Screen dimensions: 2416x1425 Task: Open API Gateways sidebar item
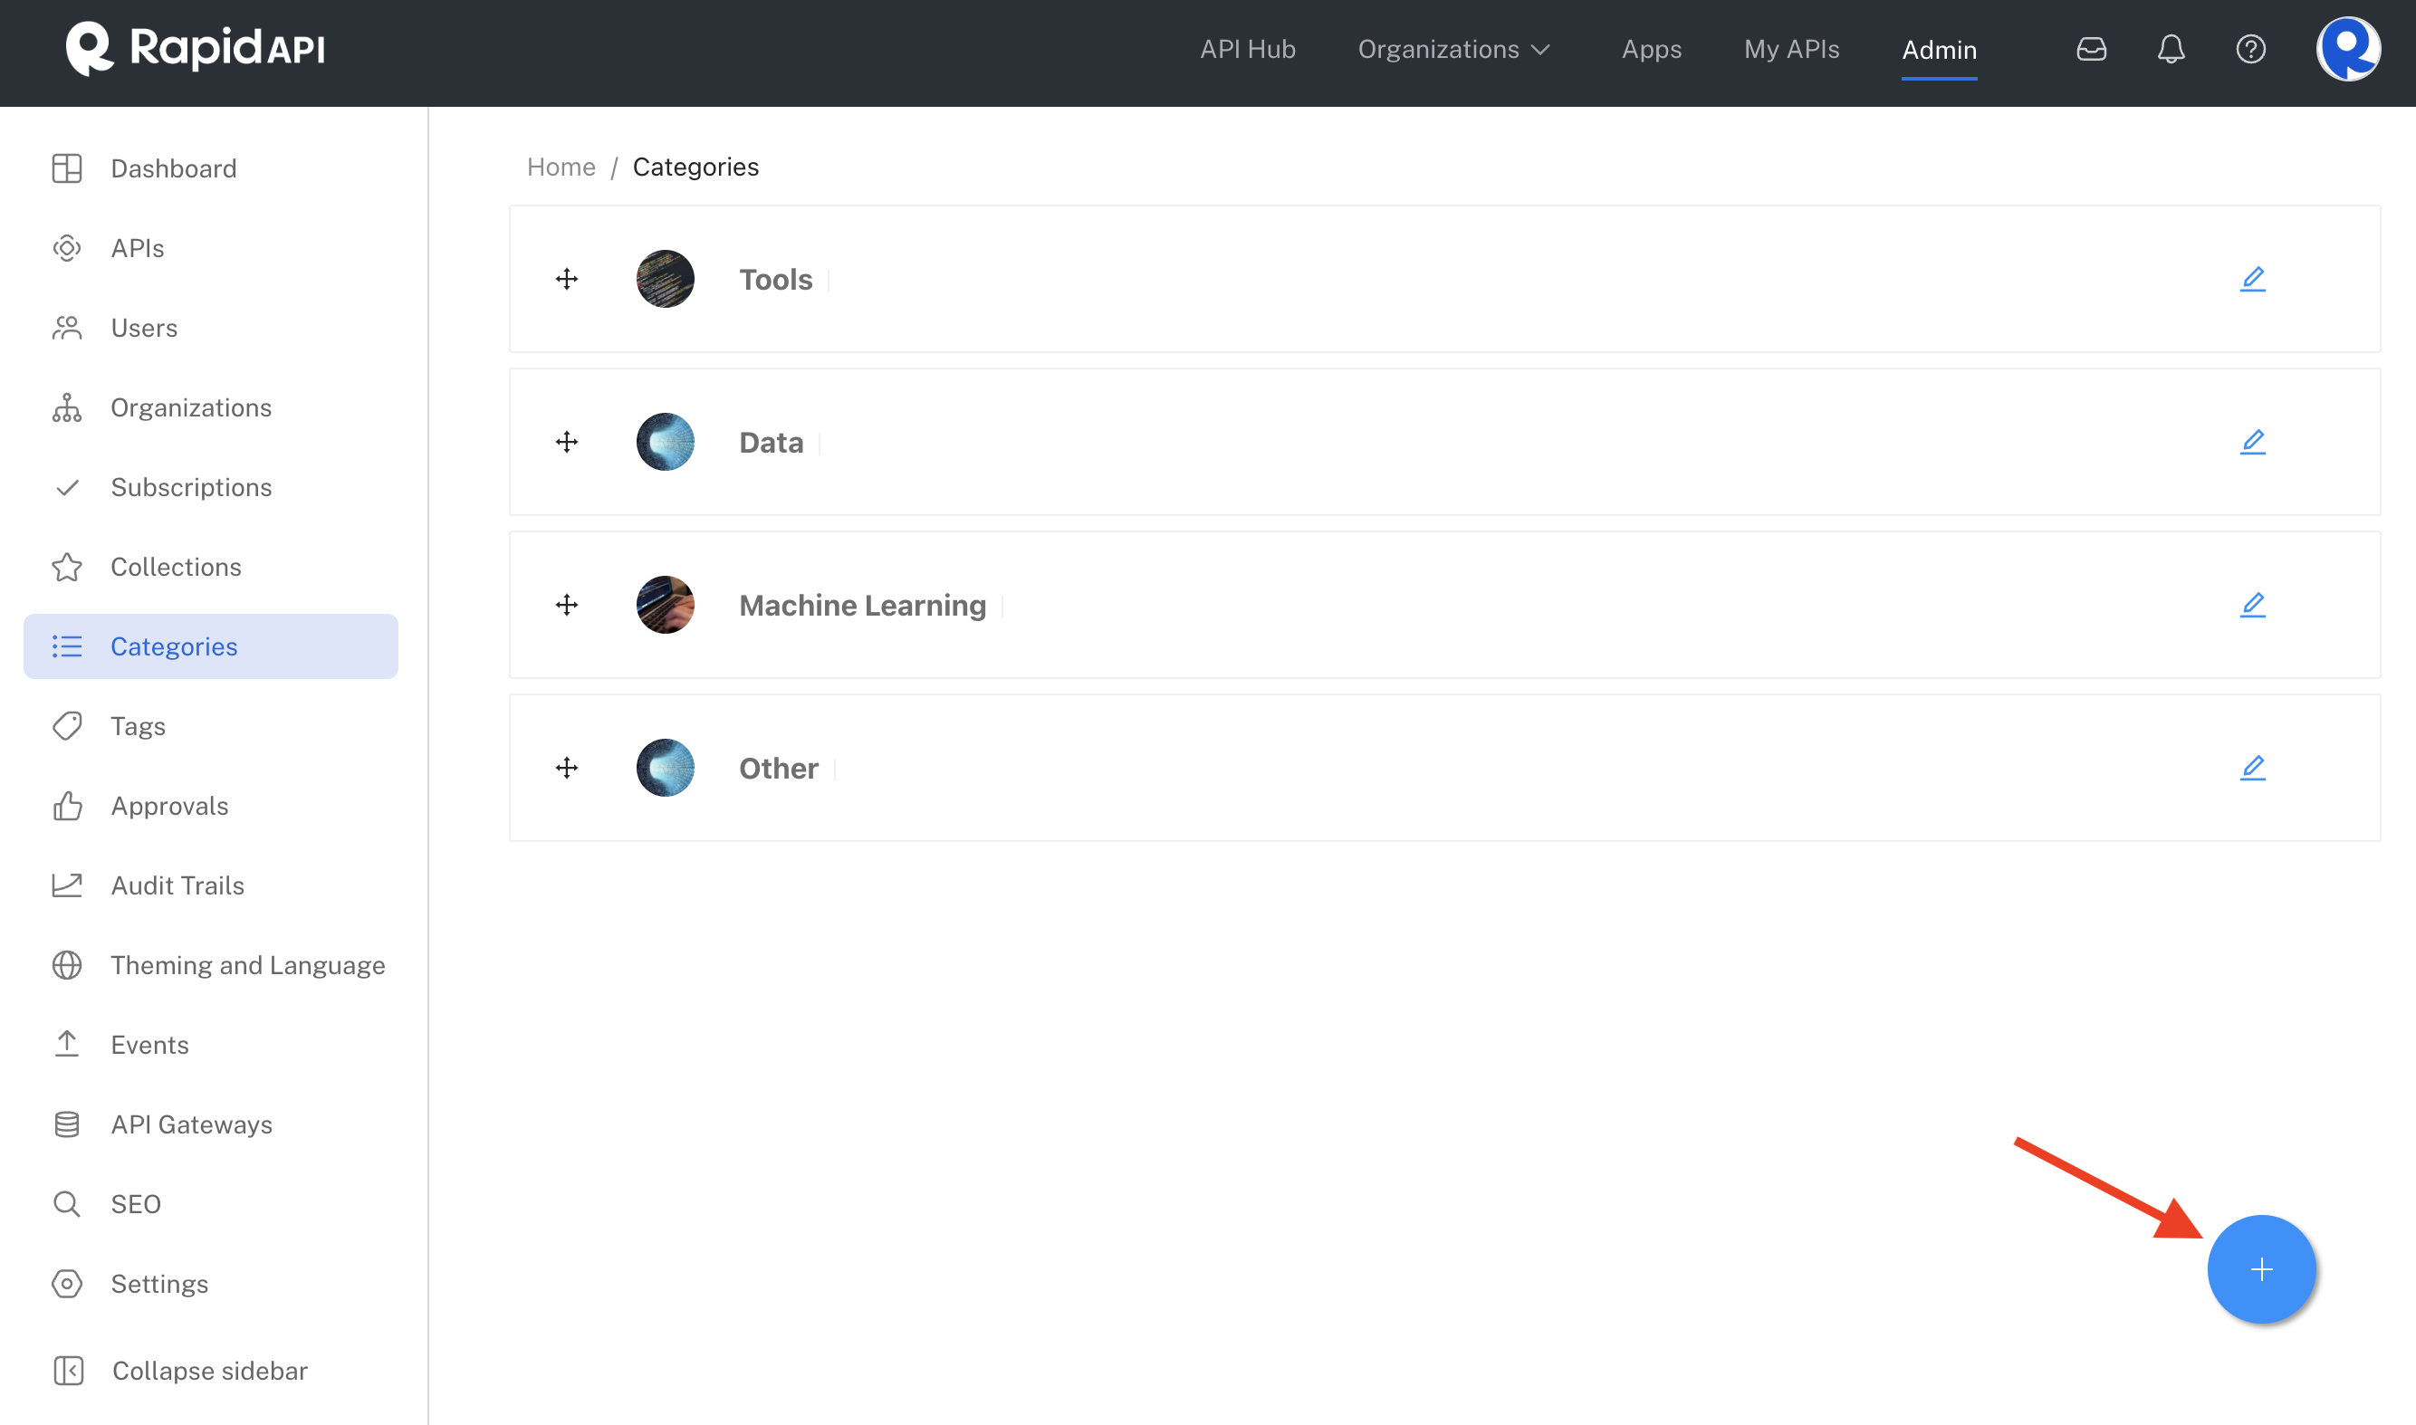click(x=191, y=1124)
